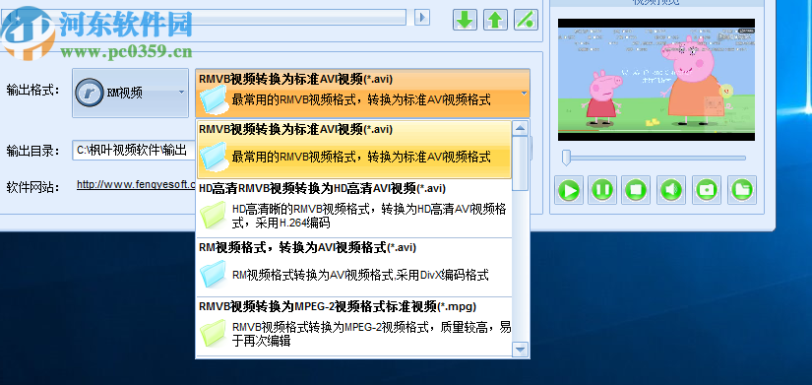Image resolution: width=812 pixels, height=385 pixels.
Task: Open the snapshot folder button
Action: point(741,190)
